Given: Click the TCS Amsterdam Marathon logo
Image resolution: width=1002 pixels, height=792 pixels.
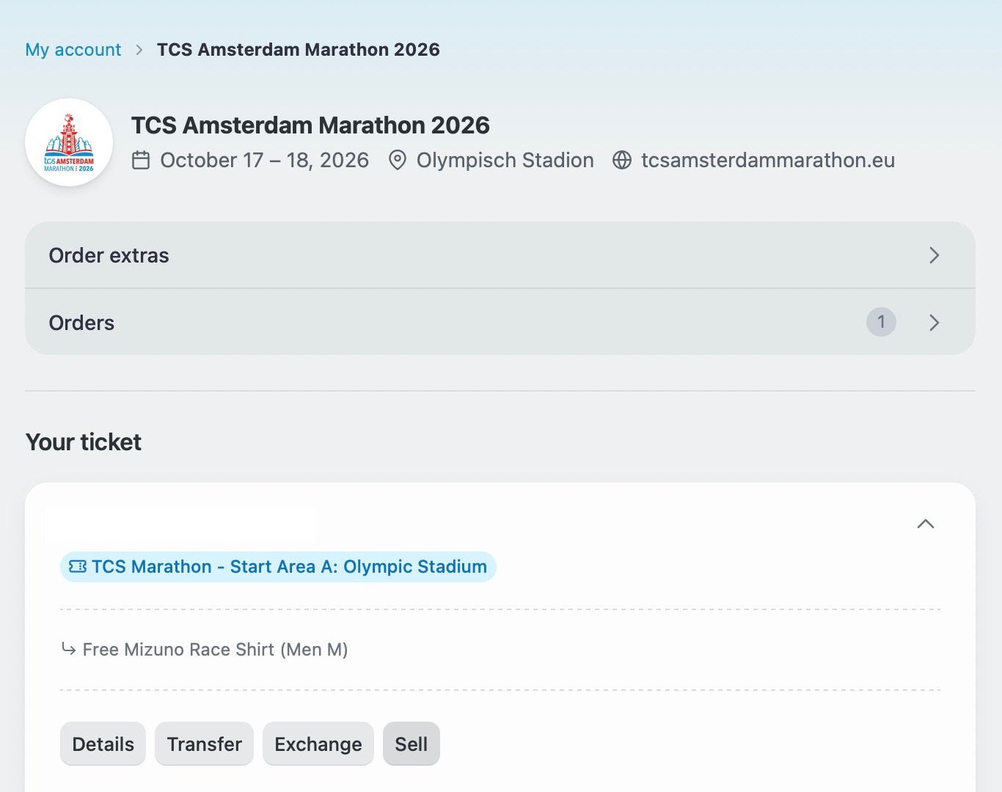Looking at the screenshot, I should [x=69, y=142].
